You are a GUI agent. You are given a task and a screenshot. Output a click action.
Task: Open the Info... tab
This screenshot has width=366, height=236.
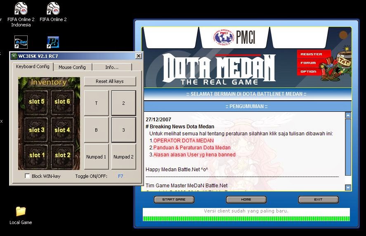[x=112, y=67]
